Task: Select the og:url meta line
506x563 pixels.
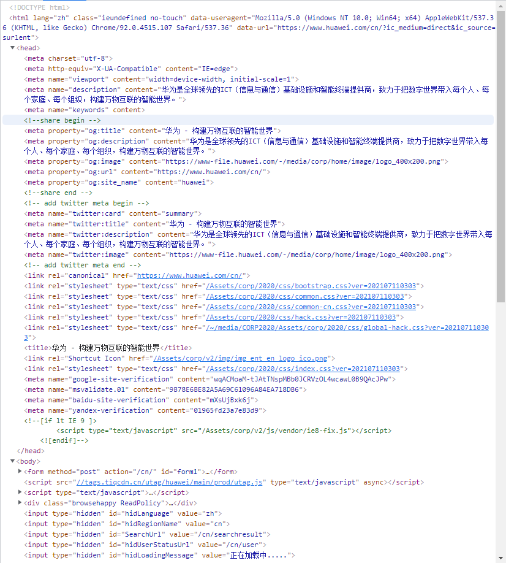Action: coord(147,172)
